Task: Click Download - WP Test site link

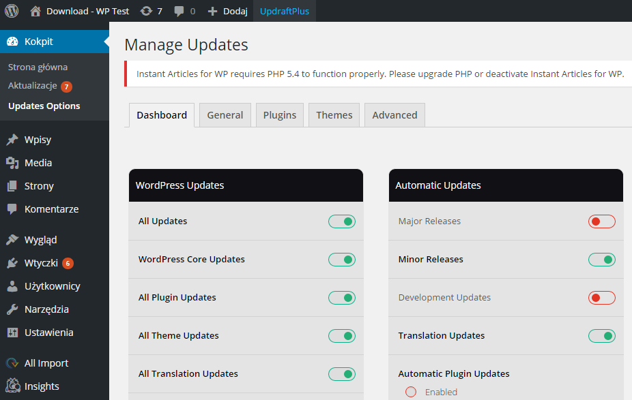Action: click(88, 12)
